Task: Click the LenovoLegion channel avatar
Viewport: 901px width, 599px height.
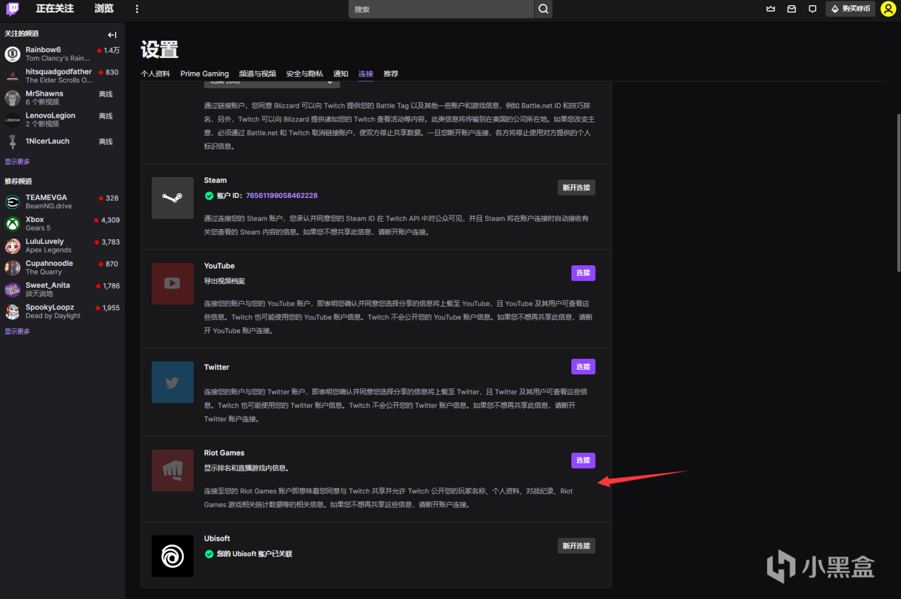Action: [13, 120]
